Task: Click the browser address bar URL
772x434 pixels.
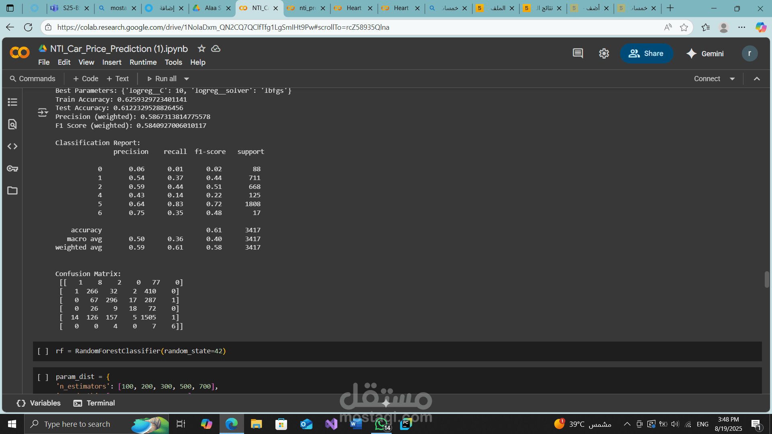Action: coord(223,27)
